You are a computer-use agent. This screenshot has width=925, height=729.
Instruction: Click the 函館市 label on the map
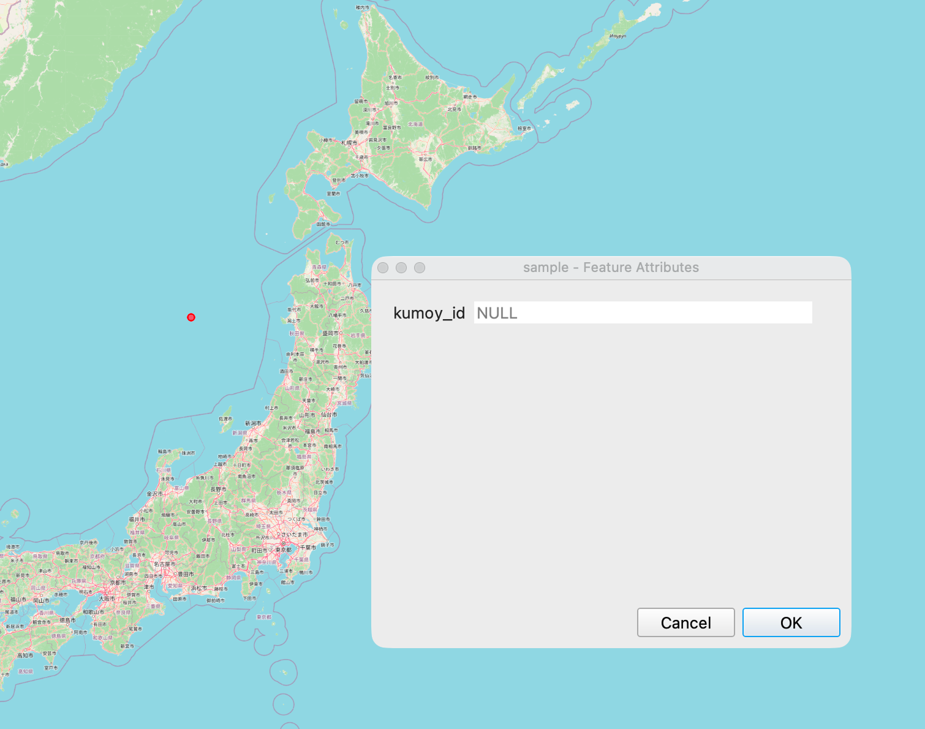tap(323, 224)
